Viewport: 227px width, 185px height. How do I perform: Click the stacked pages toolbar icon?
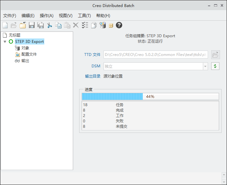click(x=94, y=25)
